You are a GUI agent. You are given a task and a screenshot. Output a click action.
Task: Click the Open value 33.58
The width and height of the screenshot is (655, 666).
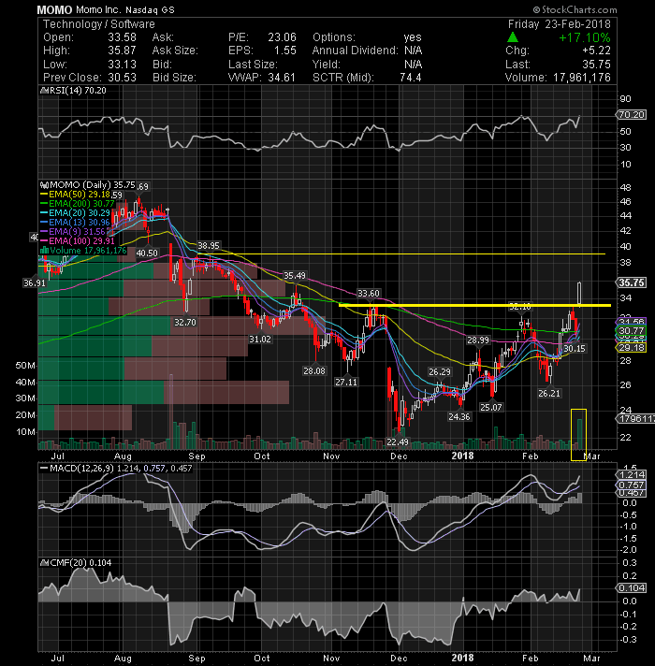tap(122, 37)
